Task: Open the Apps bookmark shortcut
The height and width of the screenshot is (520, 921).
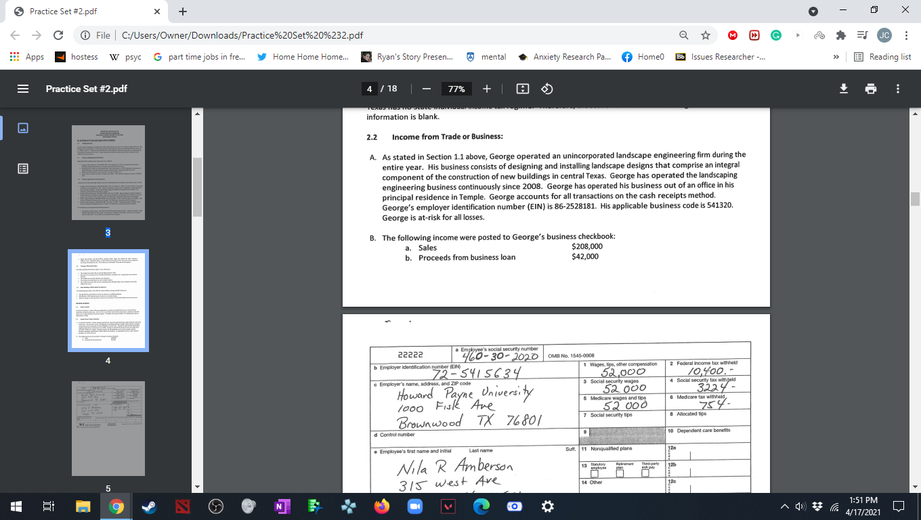Action: (x=27, y=57)
